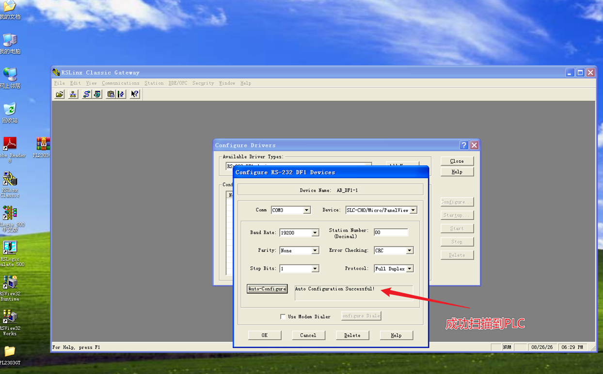Click the Station Number input field
603x374 pixels.
coord(391,233)
